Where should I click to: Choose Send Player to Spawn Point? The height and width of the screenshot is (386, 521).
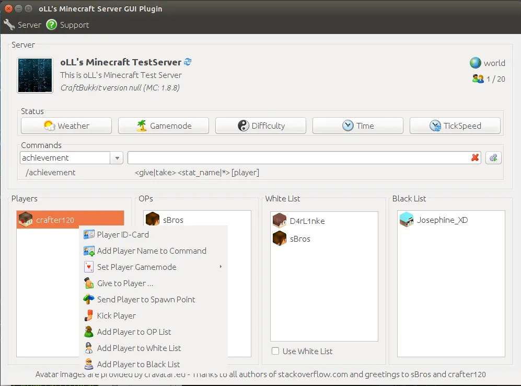[x=153, y=300]
